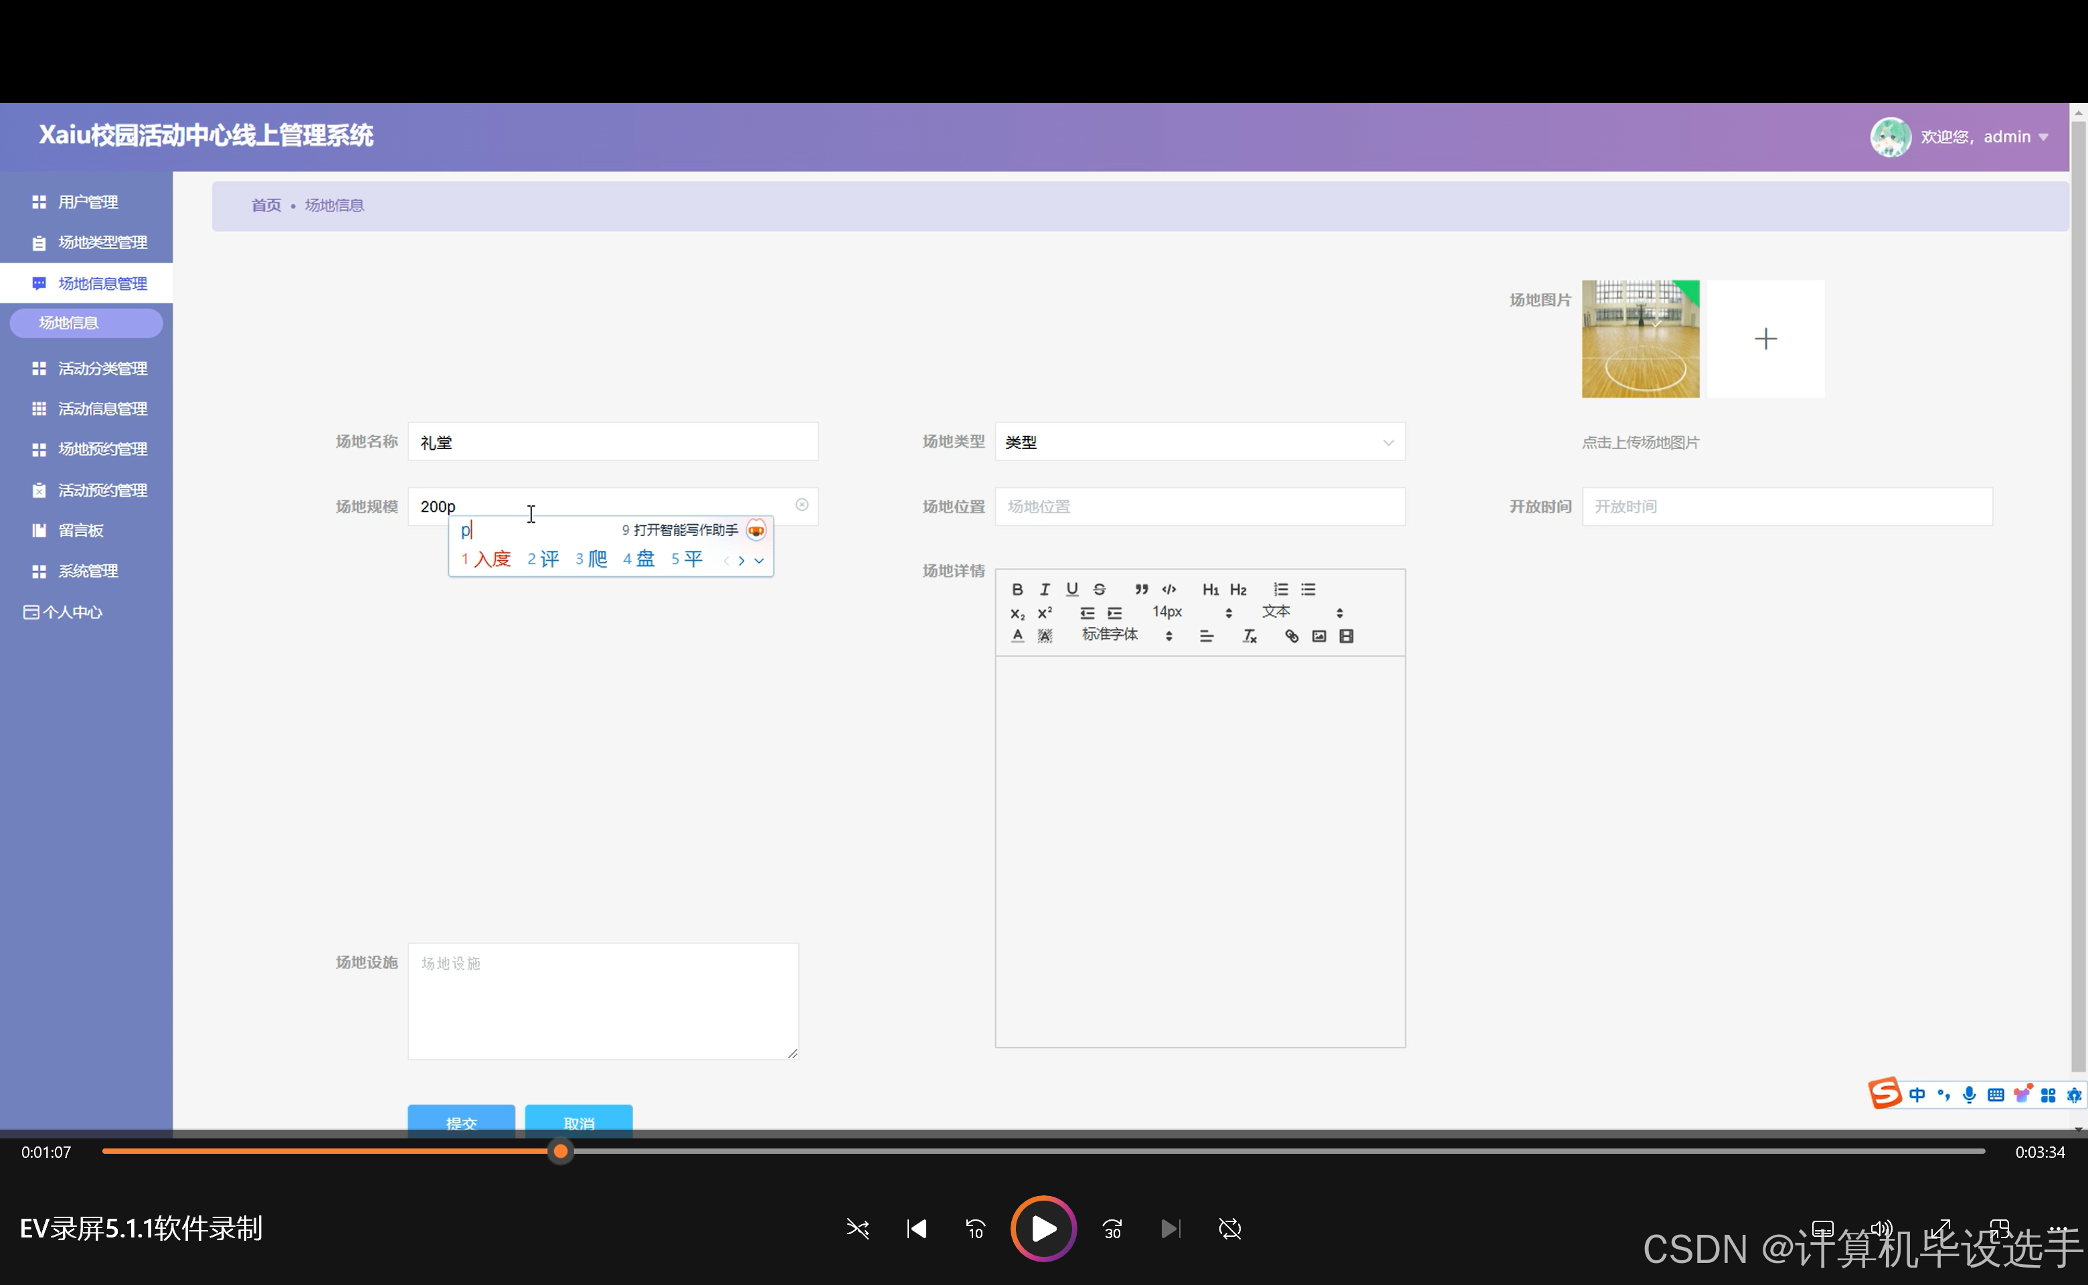Viewport: 2088px width, 1285px height.
Task: Submit the form with 提交 button
Action: pos(462,1120)
